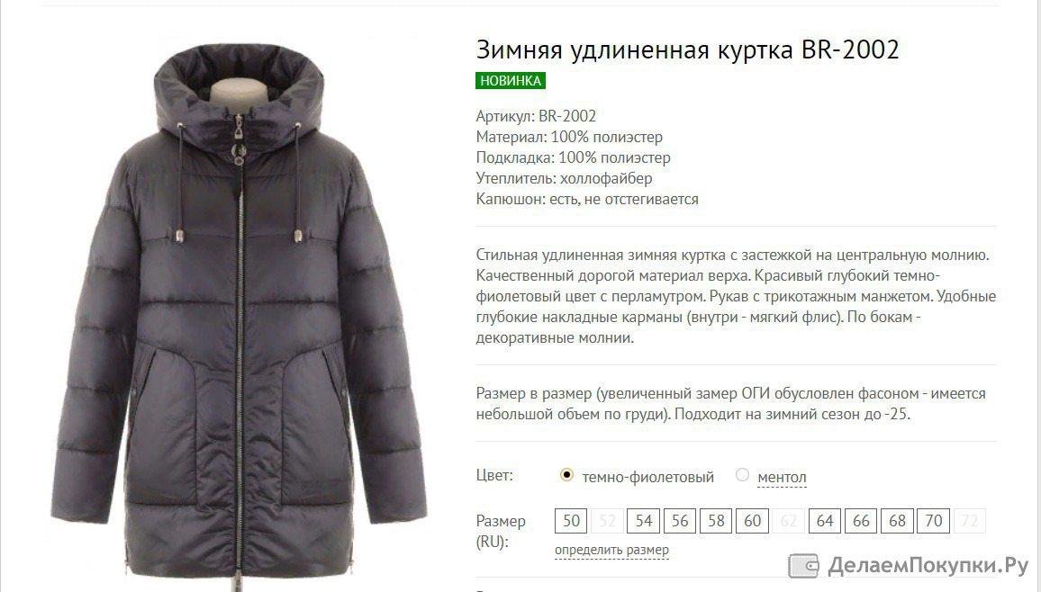The width and height of the screenshot is (1041, 592).
Task: Choose size 58
Action: pyautogui.click(x=716, y=521)
